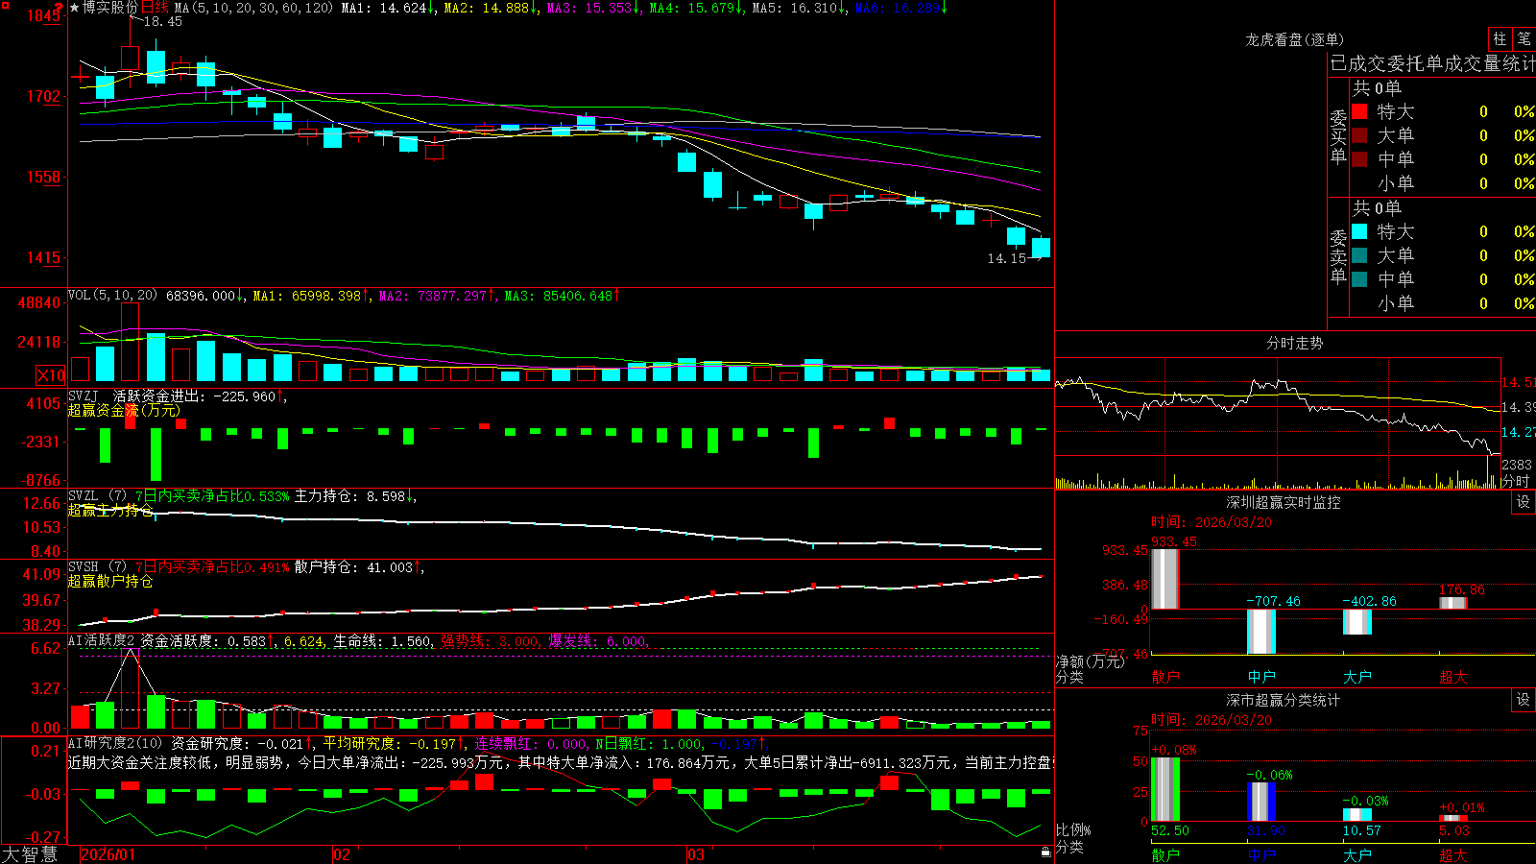This screenshot has width=1536, height=864.
Task: Click the 超赢主力持仓 indicator label
Action: click(x=110, y=510)
